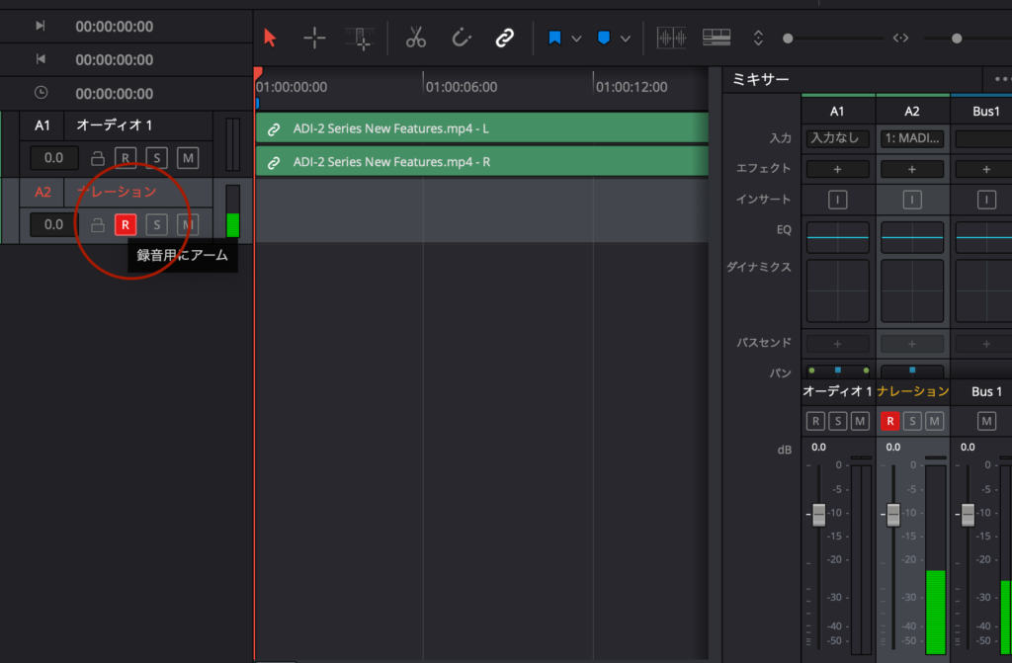Disarm recording on ナレーション track header

(x=125, y=225)
